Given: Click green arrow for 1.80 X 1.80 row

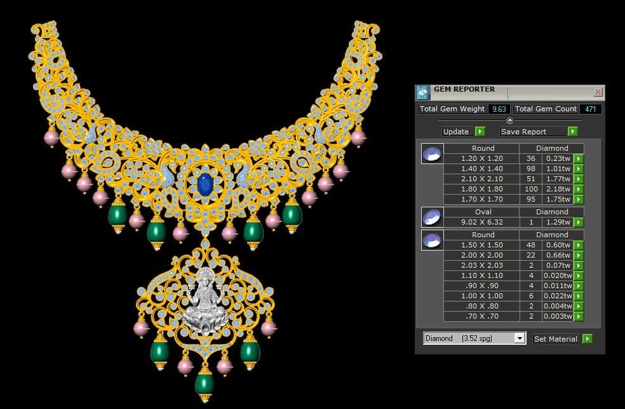Looking at the screenshot, I should 579,190.
